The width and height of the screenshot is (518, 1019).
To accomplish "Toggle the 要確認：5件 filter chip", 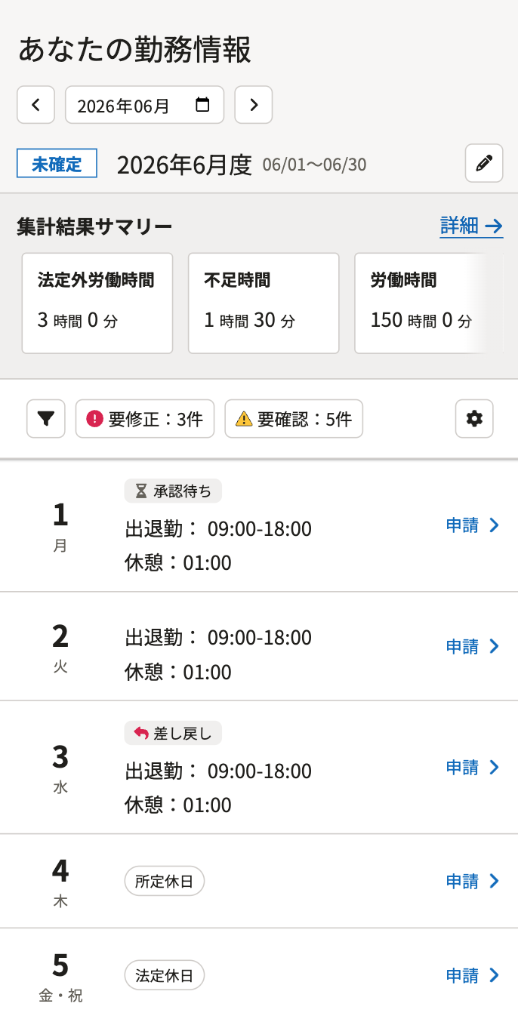I will 294,419.
